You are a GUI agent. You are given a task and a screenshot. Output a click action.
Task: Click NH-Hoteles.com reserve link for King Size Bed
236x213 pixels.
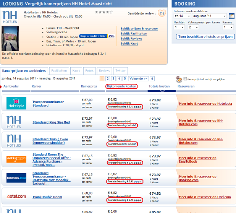coord(201,122)
